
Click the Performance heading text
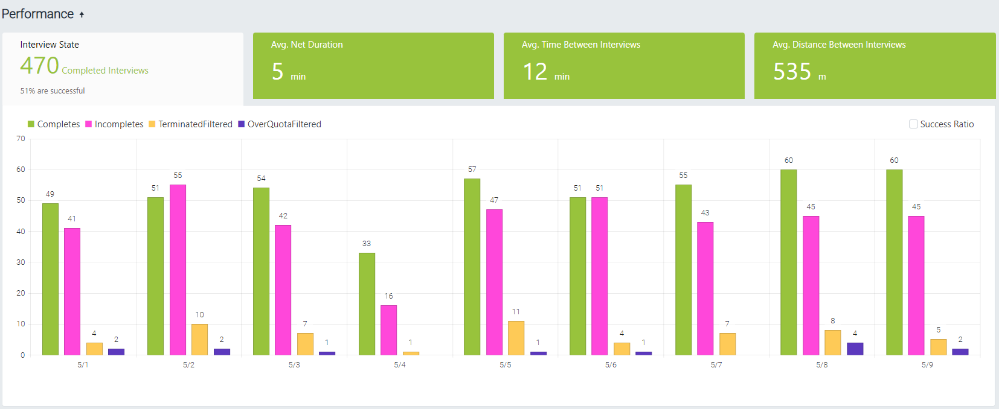37,14
